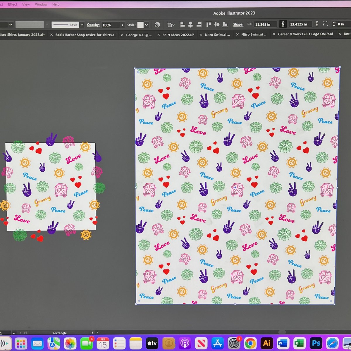
Task: Open Photos from the Dock
Action: pos(70,343)
